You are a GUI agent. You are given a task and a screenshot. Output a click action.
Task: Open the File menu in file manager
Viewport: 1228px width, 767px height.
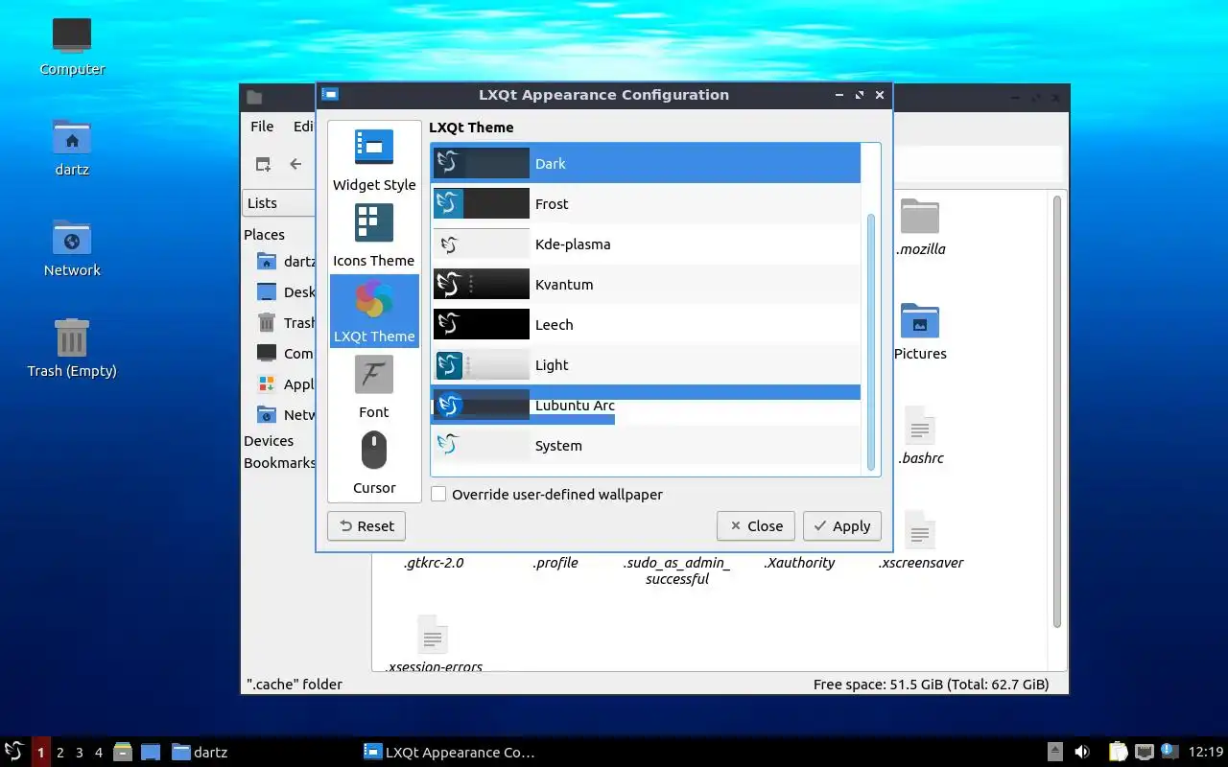[x=262, y=127]
